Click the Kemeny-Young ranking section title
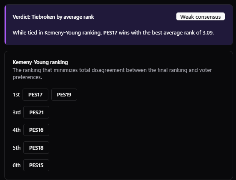The image size is (236, 180). coord(40,62)
